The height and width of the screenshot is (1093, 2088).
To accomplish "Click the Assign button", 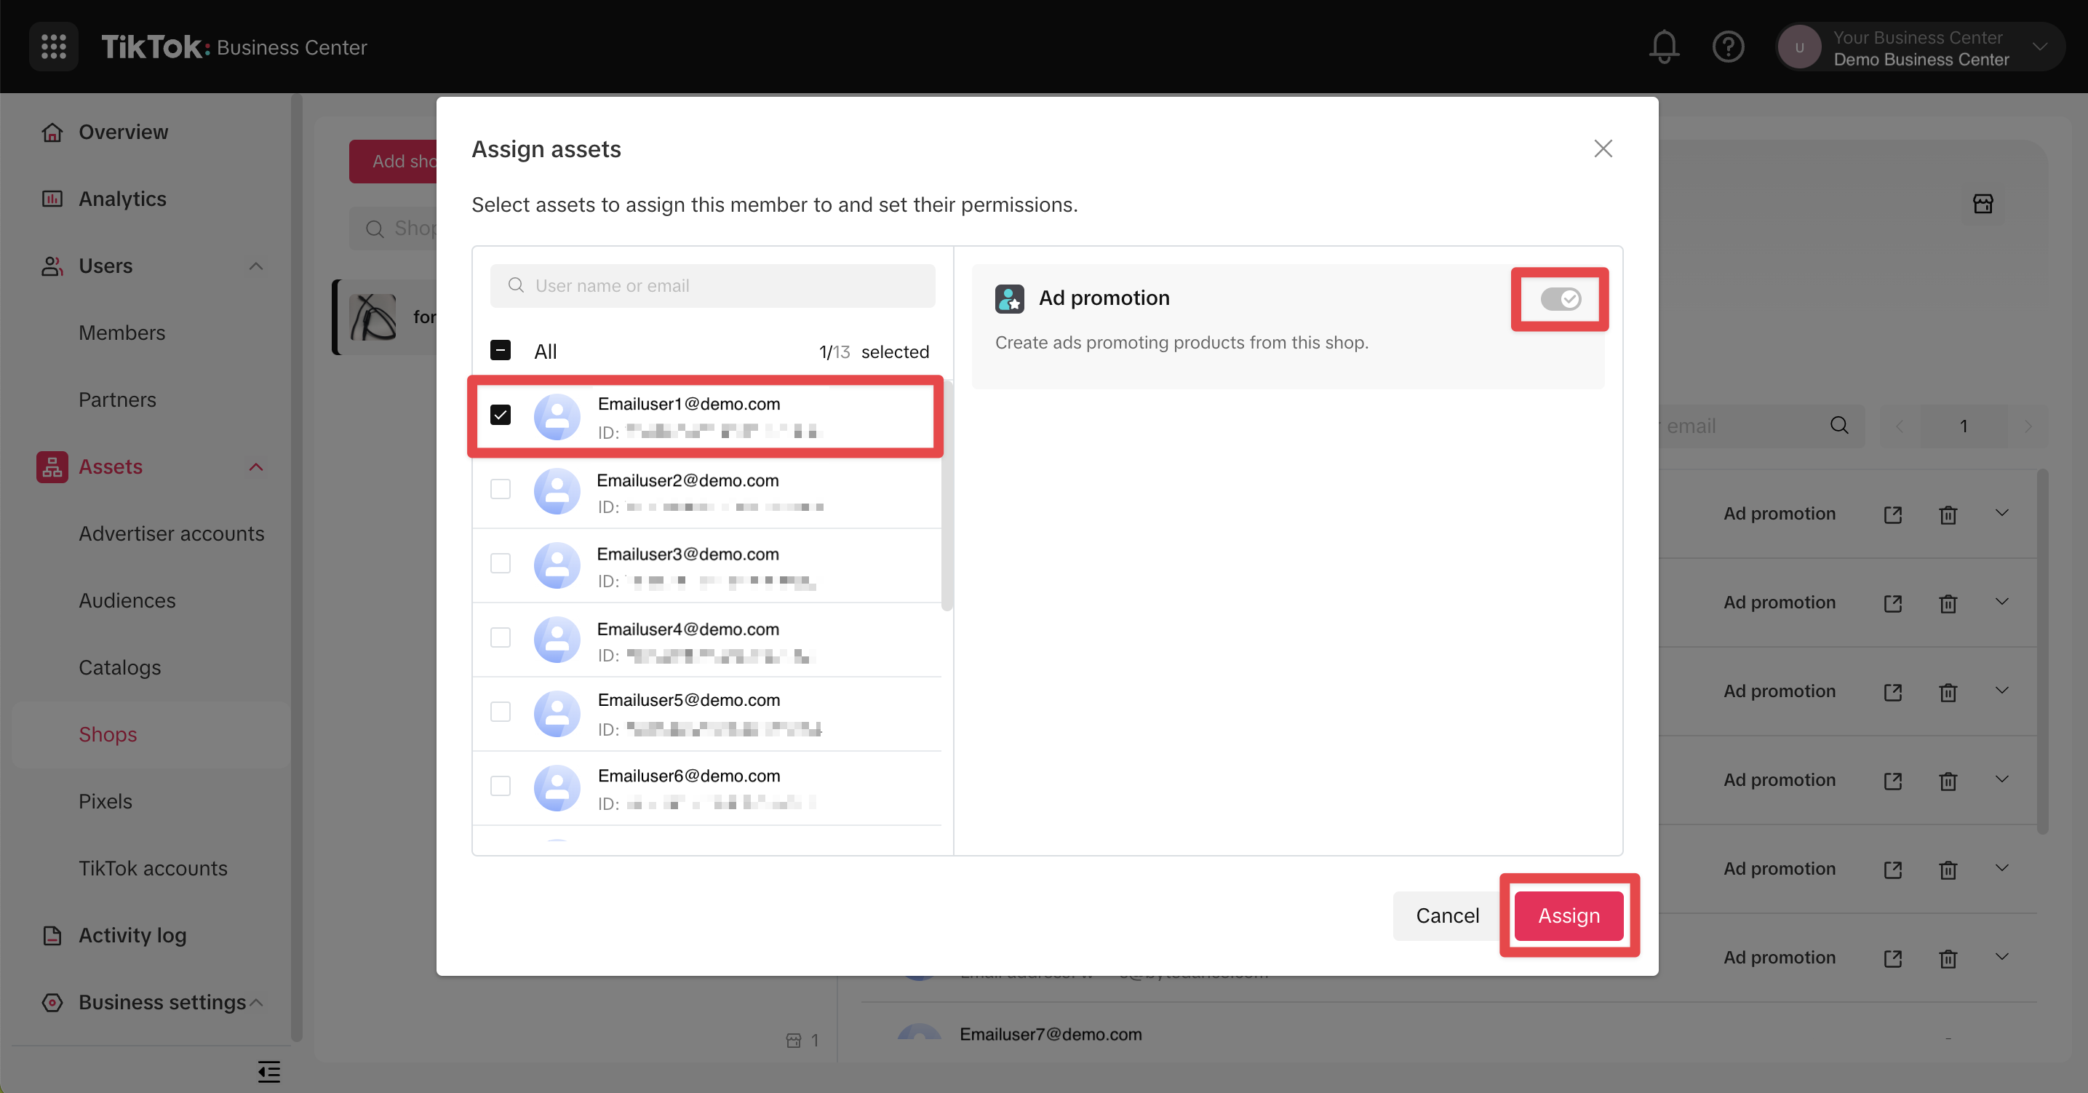I will click(1569, 915).
